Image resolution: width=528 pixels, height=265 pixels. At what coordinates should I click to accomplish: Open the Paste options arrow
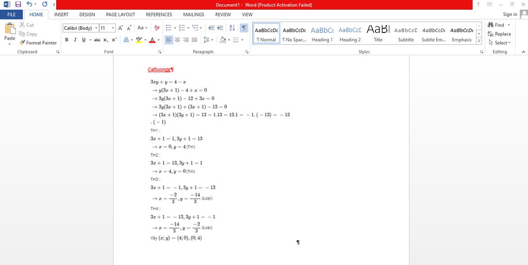tap(10, 44)
